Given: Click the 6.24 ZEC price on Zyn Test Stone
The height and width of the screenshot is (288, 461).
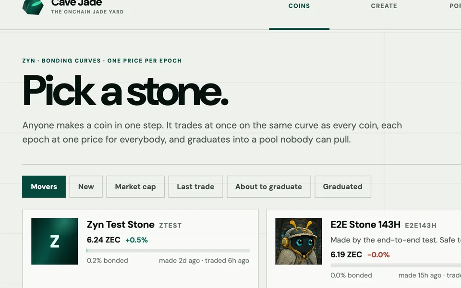Looking at the screenshot, I should pos(104,240).
